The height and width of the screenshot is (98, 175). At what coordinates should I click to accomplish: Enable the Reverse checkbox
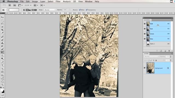point(72,10)
